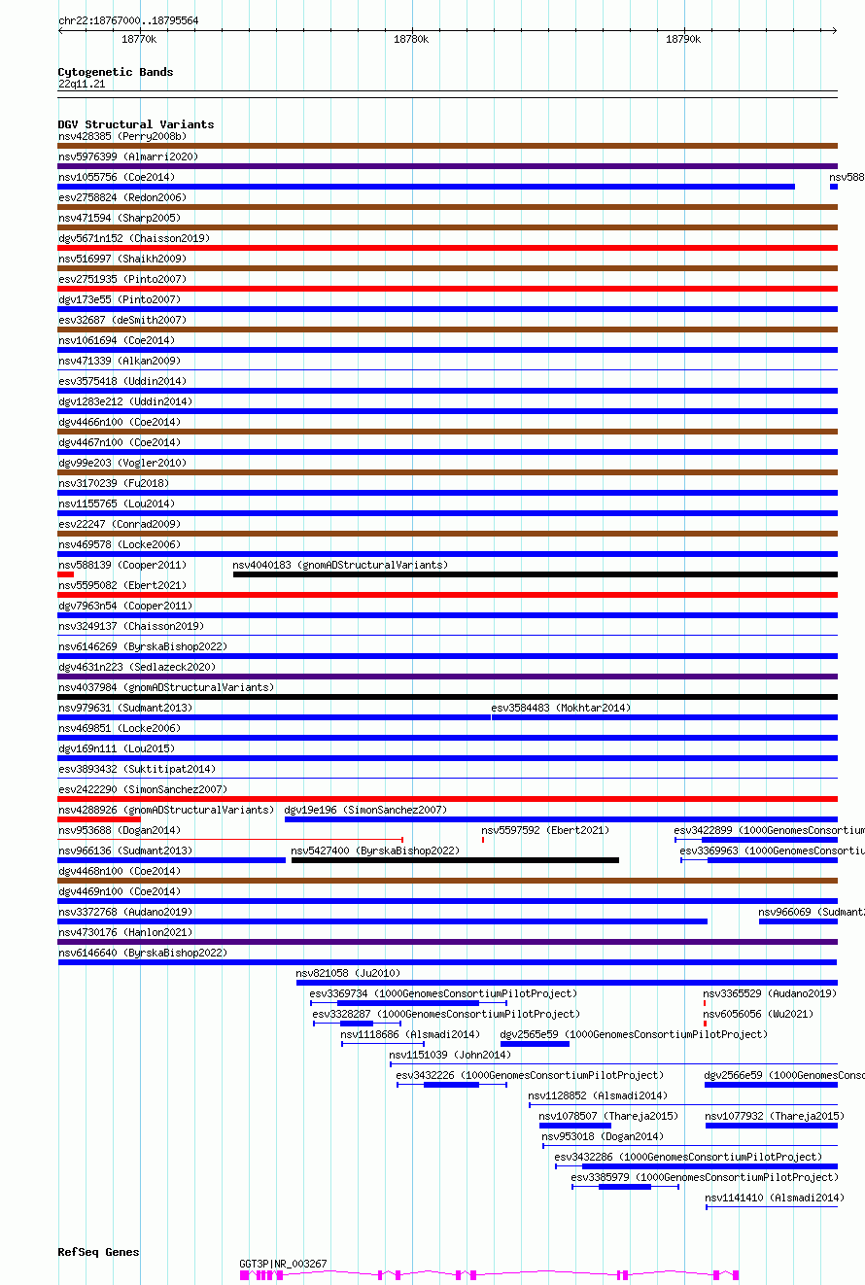Image resolution: width=865 pixels, height=1285 pixels.
Task: Open nsv3372768 (Audano2019) variant
Action: 125,912
